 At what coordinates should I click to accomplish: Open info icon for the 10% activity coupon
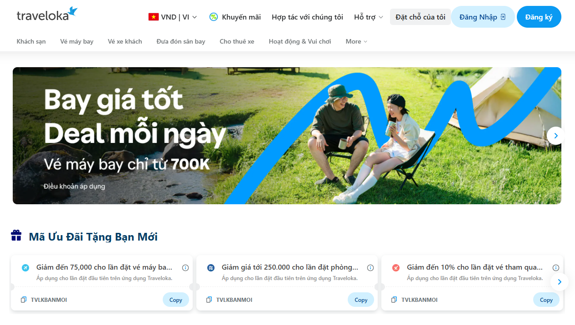(x=556, y=268)
